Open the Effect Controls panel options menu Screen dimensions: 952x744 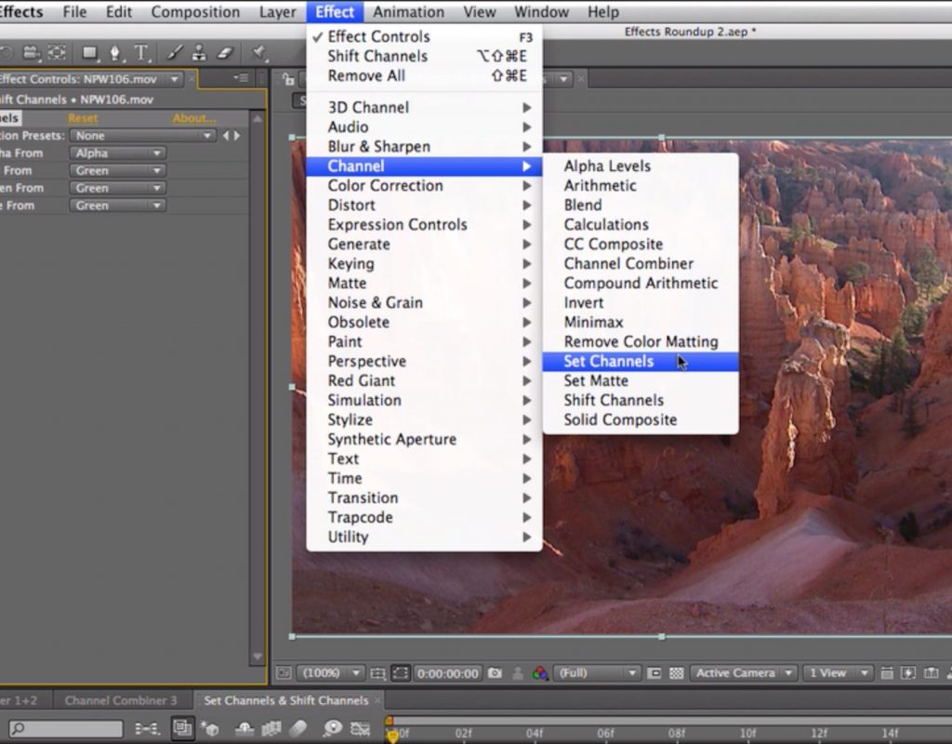click(x=241, y=78)
